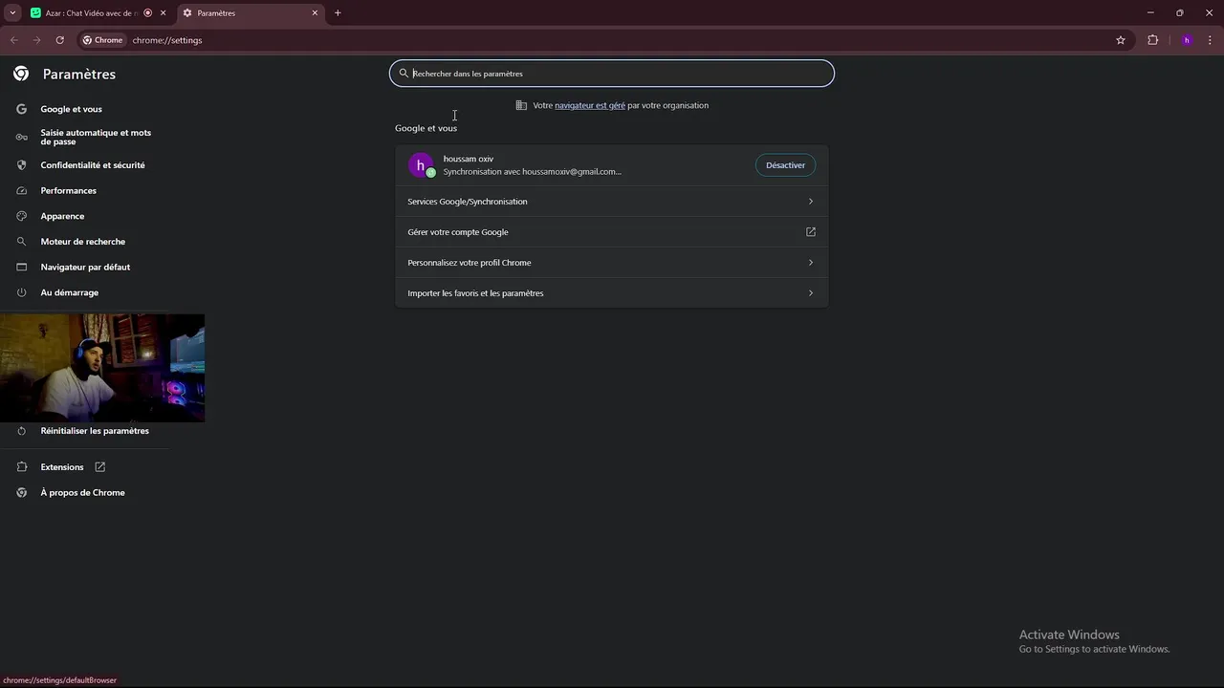Close the Paramètres tab
The width and height of the screenshot is (1224, 688).
pyautogui.click(x=315, y=13)
